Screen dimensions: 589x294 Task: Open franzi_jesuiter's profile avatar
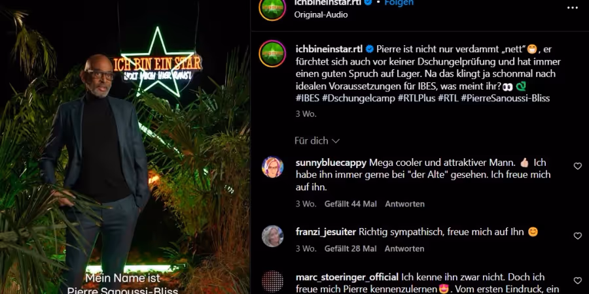click(x=272, y=237)
